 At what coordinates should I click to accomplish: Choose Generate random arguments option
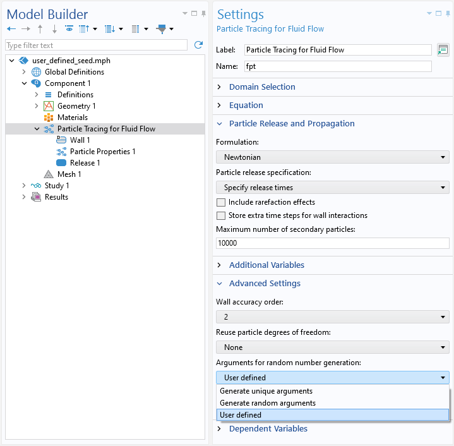pos(268,403)
